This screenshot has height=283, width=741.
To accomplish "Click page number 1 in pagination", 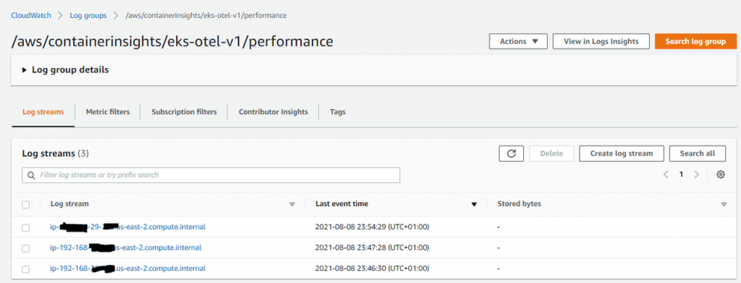I will tap(681, 174).
